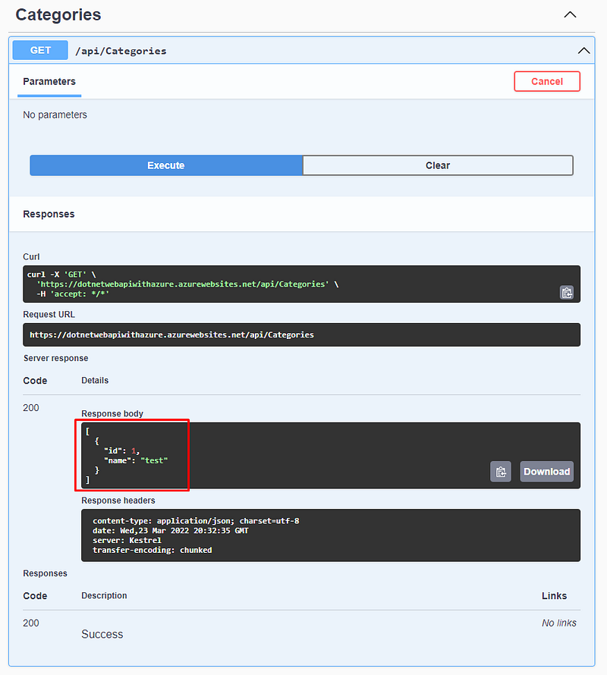This screenshot has width=607, height=675.
Task: Click the documented response code 200
Action: click(x=31, y=623)
